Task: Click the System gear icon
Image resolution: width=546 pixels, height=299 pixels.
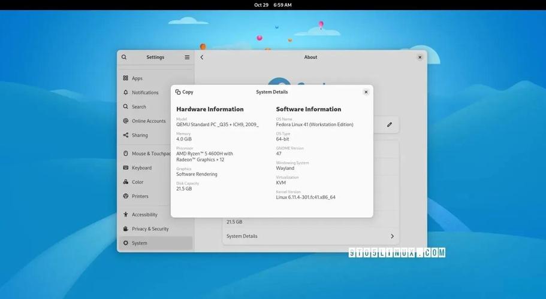Action: [125, 243]
